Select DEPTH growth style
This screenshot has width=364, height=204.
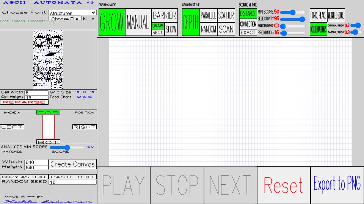pyautogui.click(x=191, y=22)
